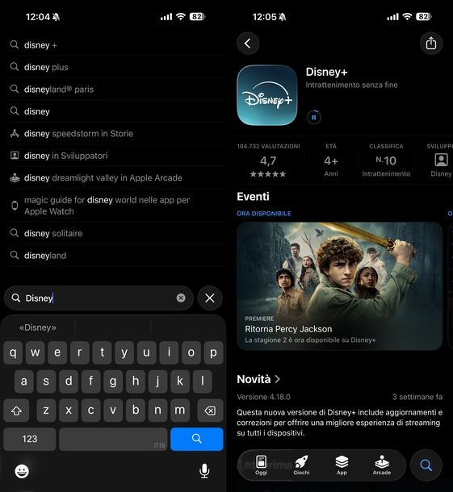Open the App tab
The width and height of the screenshot is (453, 492).
point(342,465)
